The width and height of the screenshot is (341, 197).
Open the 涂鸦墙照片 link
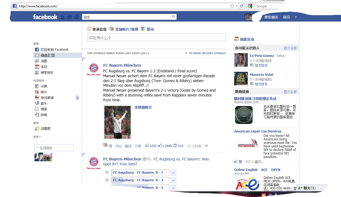click(143, 107)
